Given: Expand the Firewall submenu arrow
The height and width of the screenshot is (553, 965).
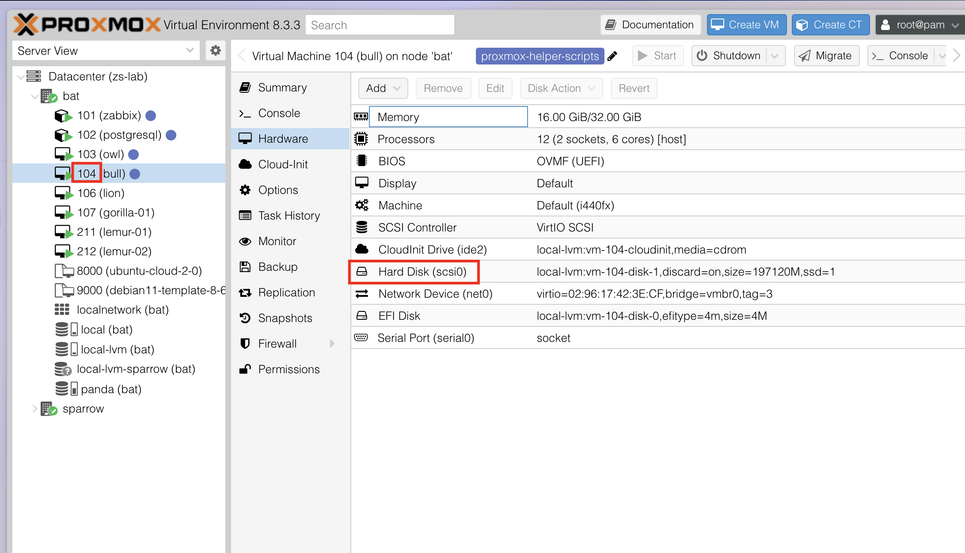Looking at the screenshot, I should [332, 344].
